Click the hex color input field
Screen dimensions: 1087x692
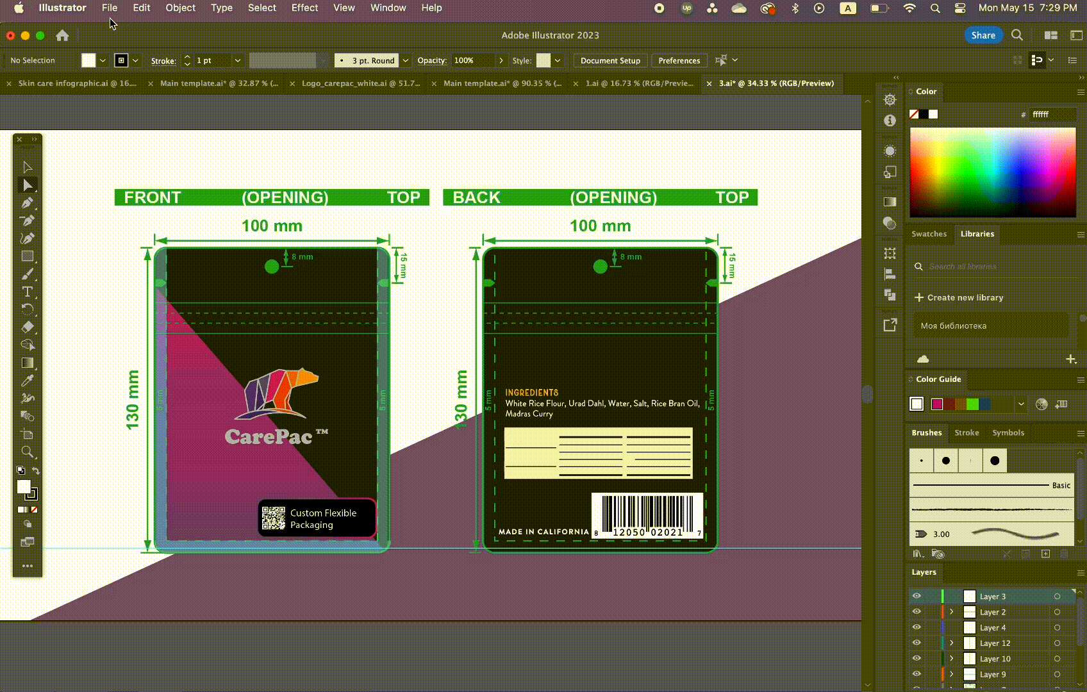pyautogui.click(x=1052, y=114)
